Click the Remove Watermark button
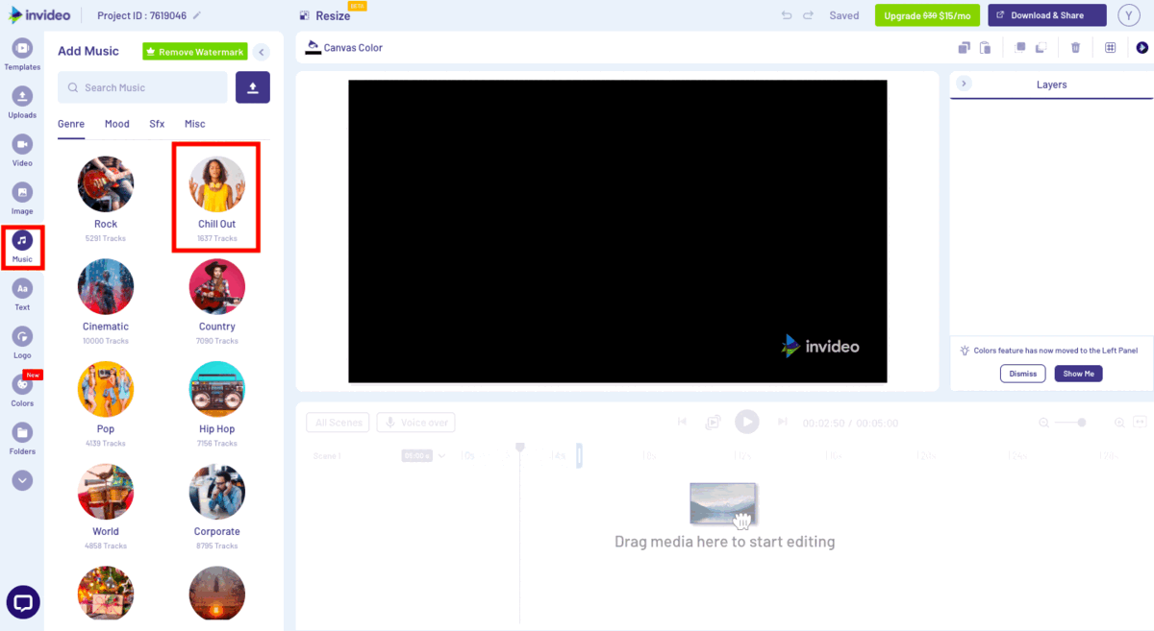1154x631 pixels. (194, 51)
